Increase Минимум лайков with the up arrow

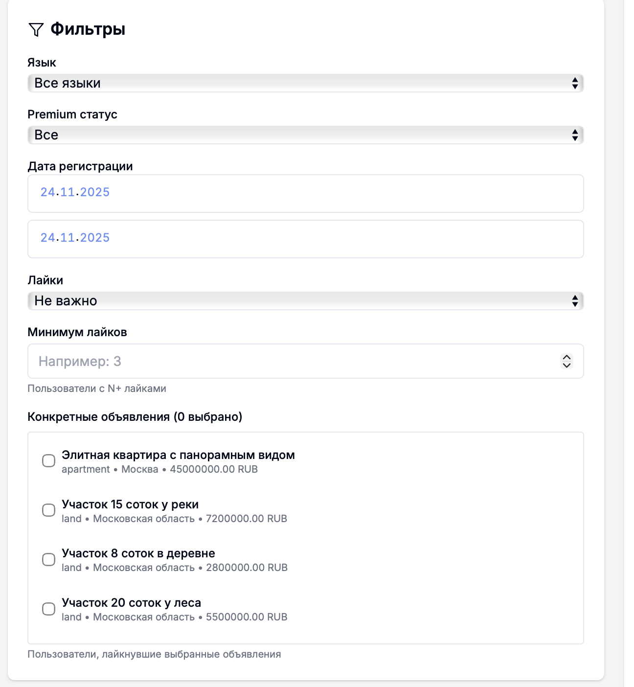click(566, 357)
